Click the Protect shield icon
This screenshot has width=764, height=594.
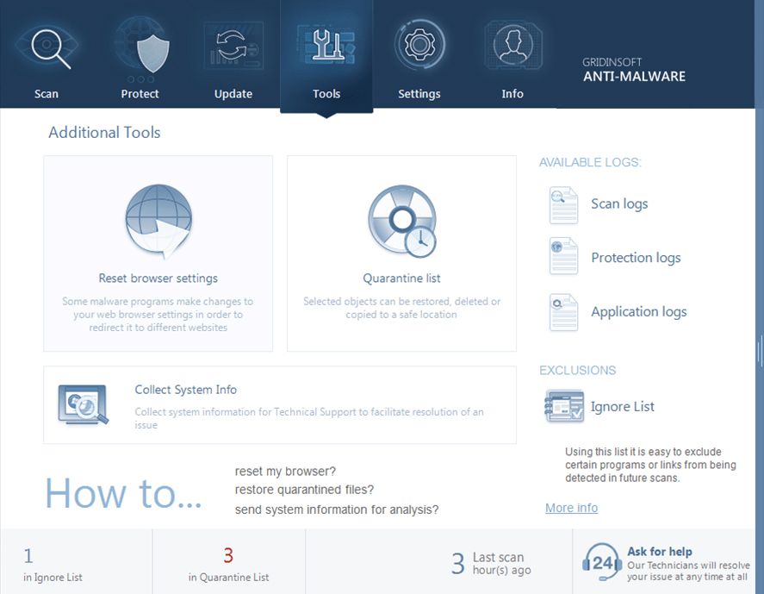click(x=140, y=49)
